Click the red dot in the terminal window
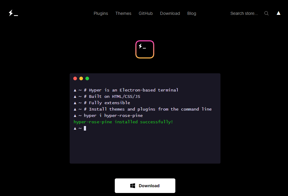The width and height of the screenshot is (288, 196). coord(75,78)
